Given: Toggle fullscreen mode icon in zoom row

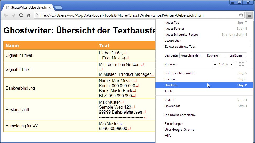Looking at the screenshot, I should tap(241, 64).
